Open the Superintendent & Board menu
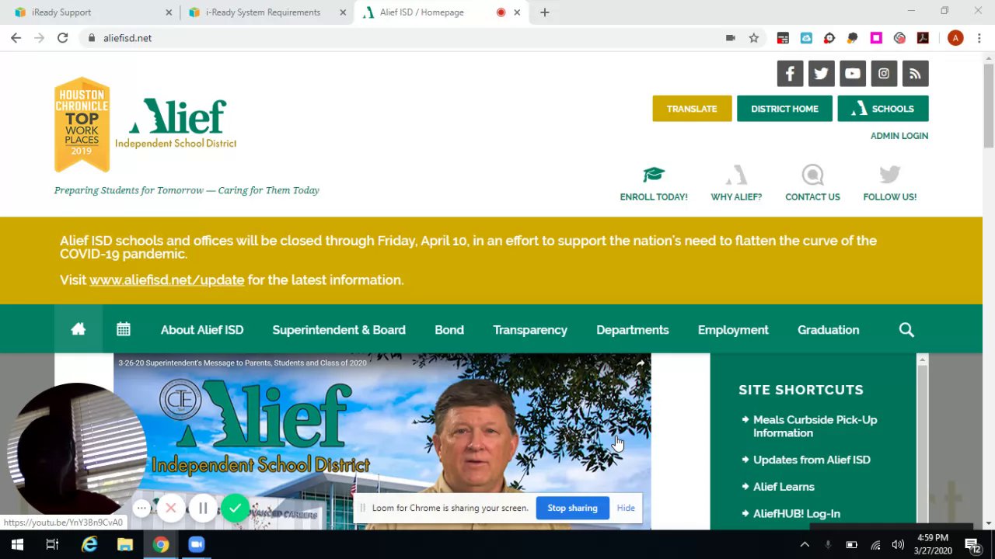995x559 pixels. pos(339,330)
